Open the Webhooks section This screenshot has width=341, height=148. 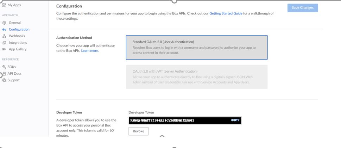[17, 36]
